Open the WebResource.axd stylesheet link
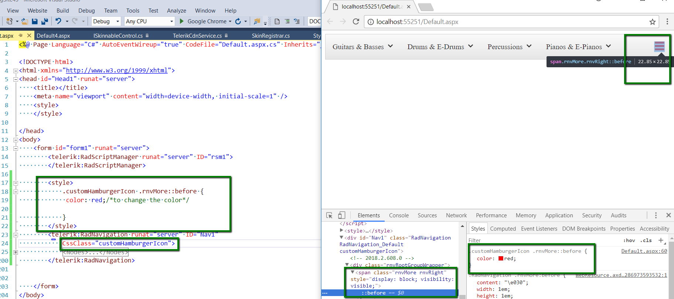Viewport: 674px width, 299px height. (621, 275)
